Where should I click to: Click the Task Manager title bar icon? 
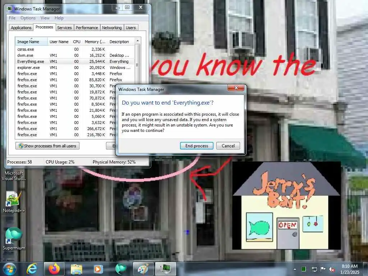tap(10, 9)
